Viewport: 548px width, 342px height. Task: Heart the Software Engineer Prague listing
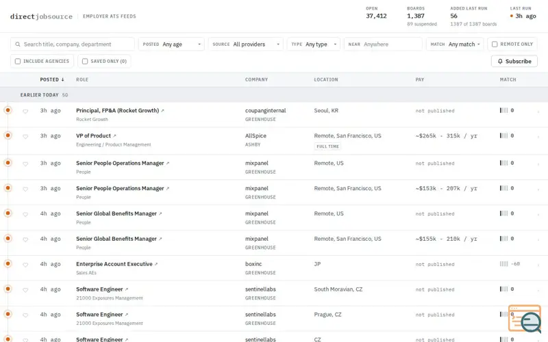coord(25,315)
